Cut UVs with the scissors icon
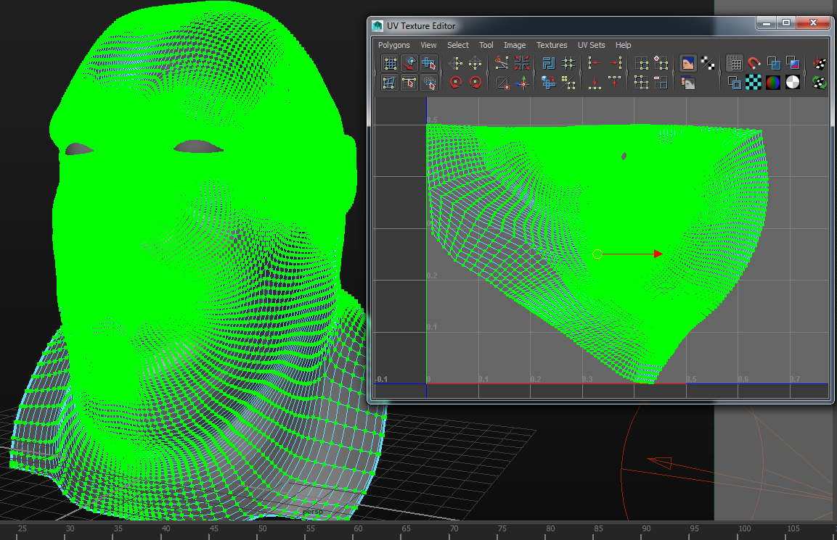This screenshot has height=540, width=837. click(x=502, y=63)
